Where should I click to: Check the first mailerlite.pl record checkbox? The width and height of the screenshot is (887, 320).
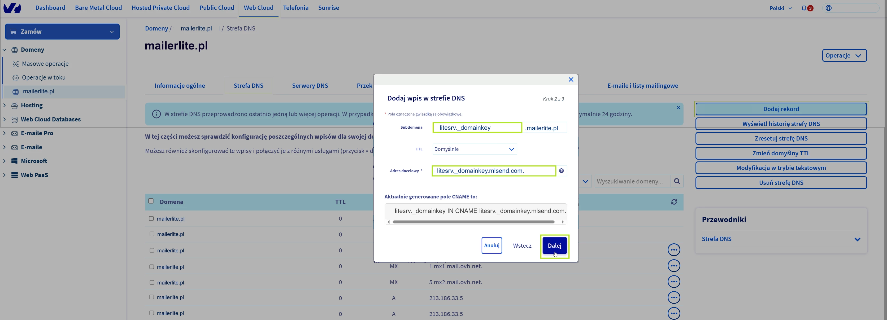(x=151, y=218)
